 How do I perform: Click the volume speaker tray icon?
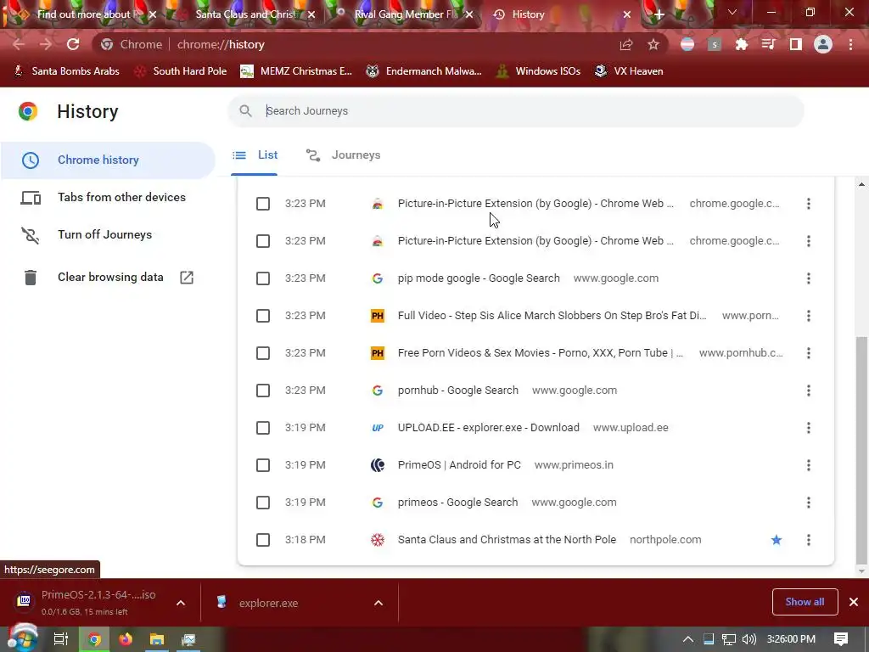tap(748, 639)
